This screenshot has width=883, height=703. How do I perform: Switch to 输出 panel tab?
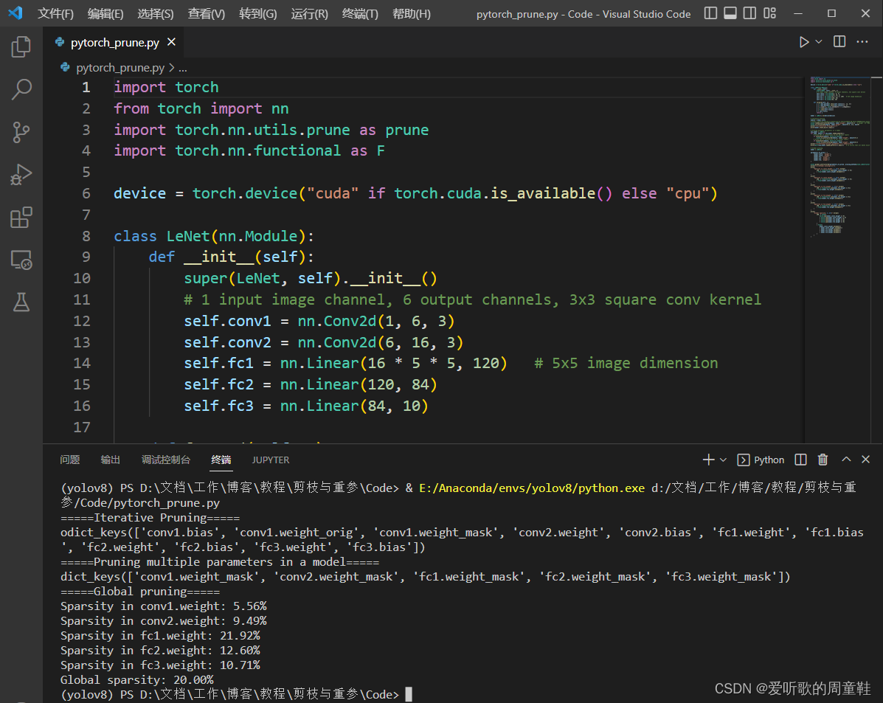(x=111, y=460)
